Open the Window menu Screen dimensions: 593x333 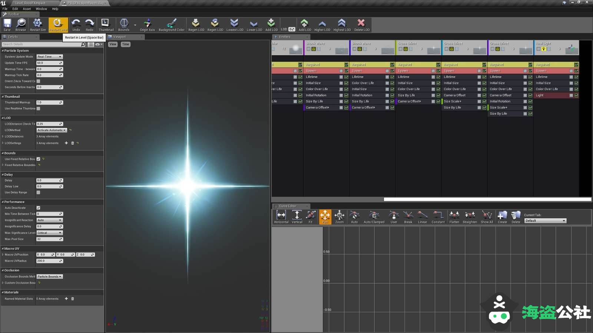(x=42, y=9)
